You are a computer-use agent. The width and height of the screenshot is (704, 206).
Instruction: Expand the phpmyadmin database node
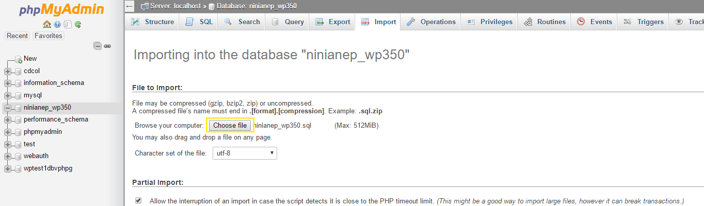point(8,132)
